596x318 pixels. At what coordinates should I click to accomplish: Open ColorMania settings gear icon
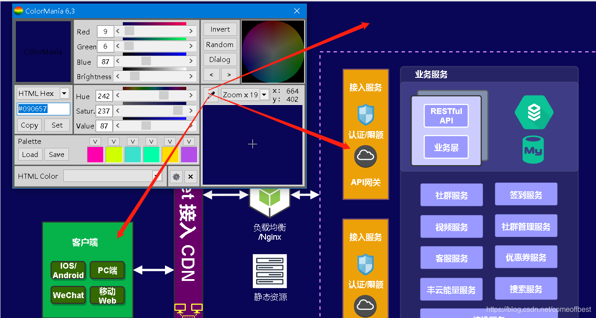(176, 176)
